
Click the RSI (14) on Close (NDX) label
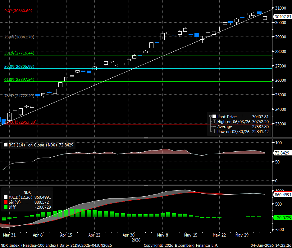coord(41,145)
